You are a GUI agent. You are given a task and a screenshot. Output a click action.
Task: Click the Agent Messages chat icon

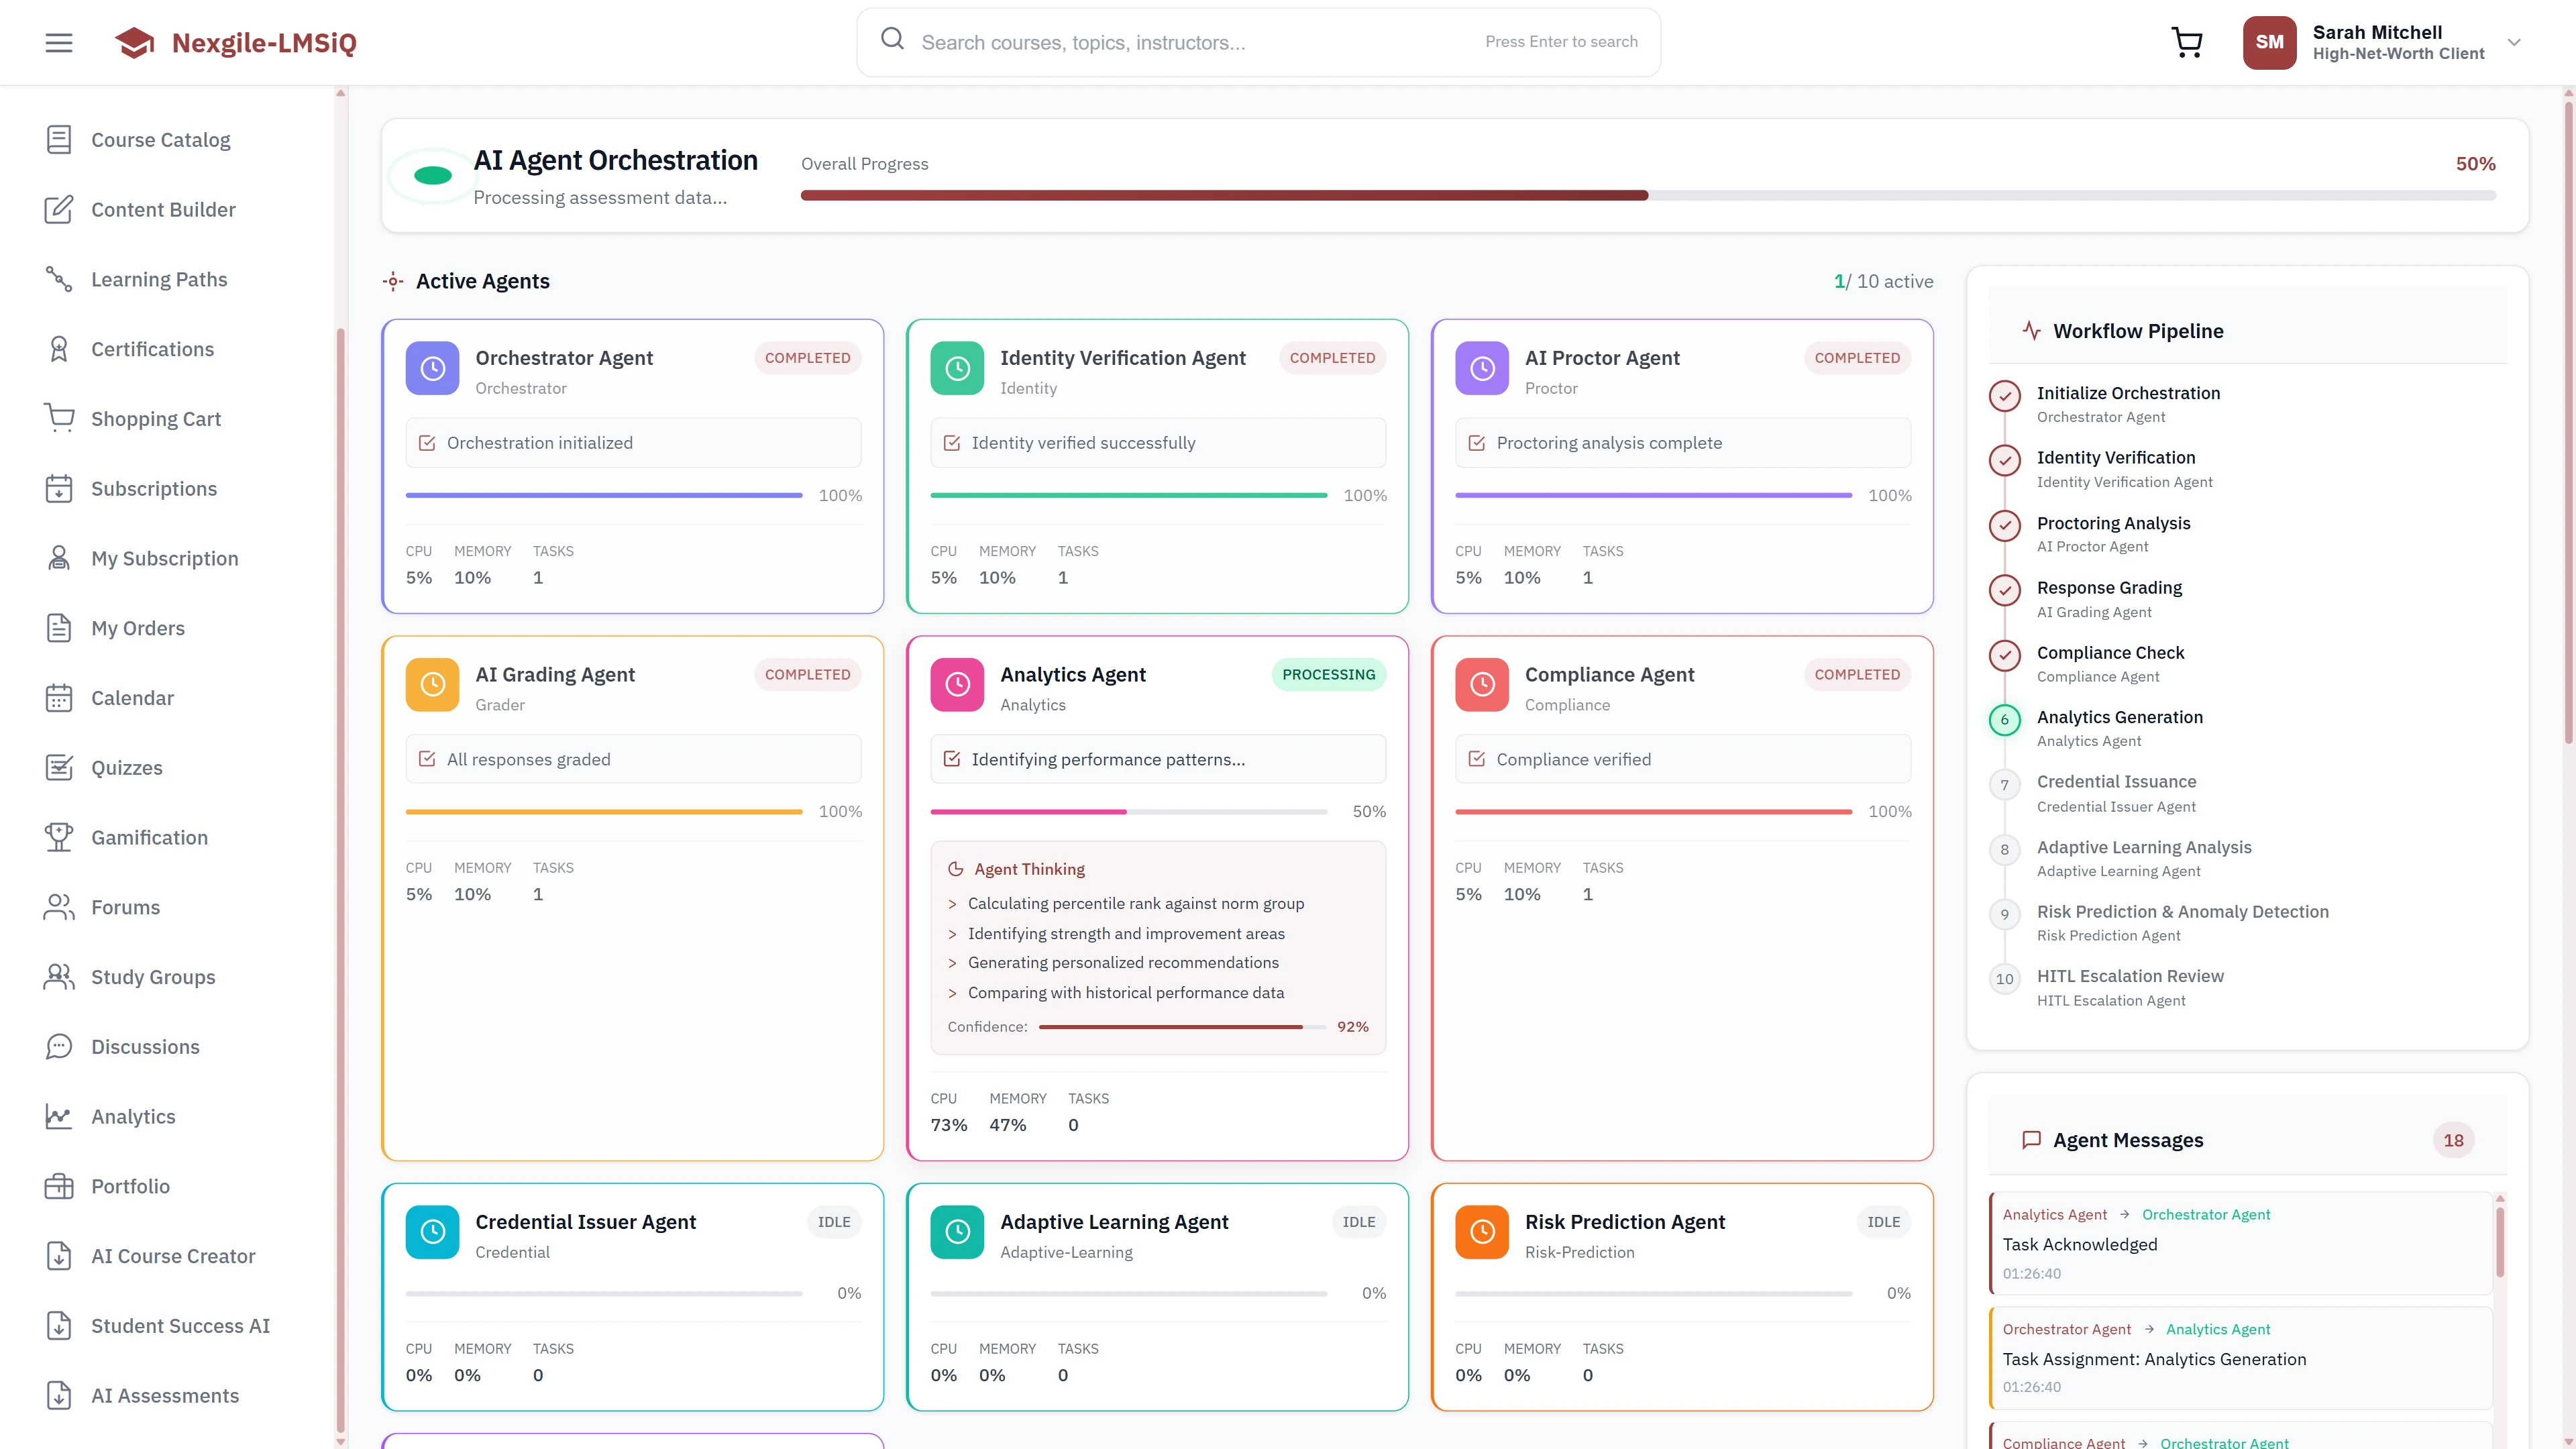click(x=2032, y=1140)
